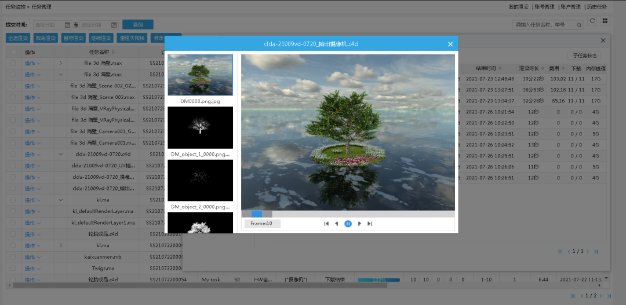
Task: Switch to grid view using the four-squares icon
Action: pos(605,21)
